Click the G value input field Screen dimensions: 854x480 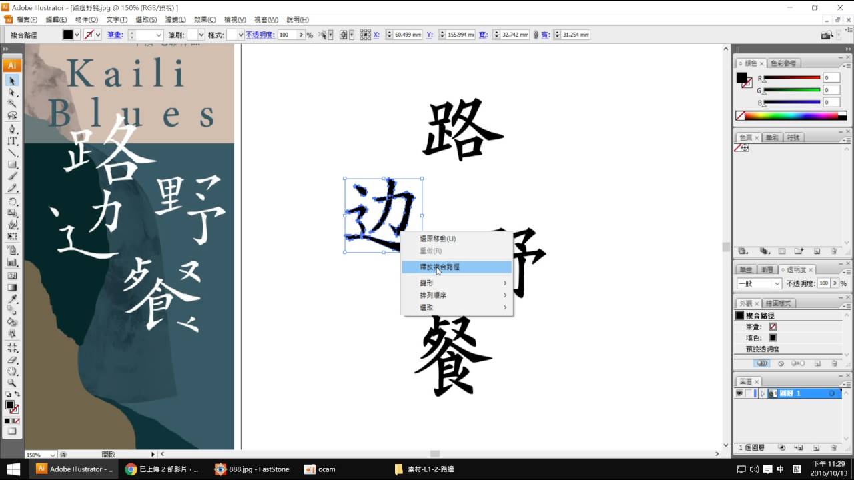tap(831, 90)
